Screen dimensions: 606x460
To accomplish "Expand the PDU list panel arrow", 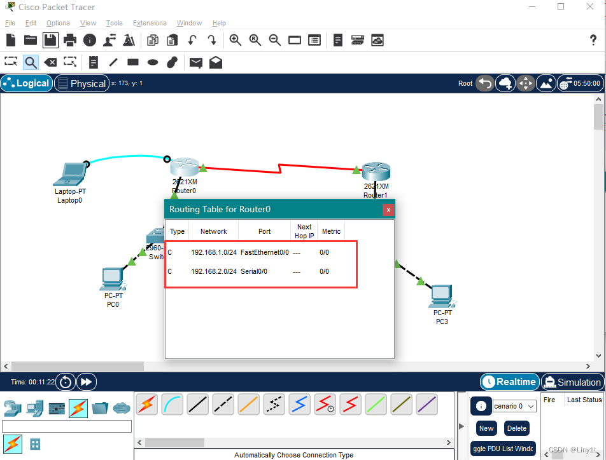I will point(462,426).
